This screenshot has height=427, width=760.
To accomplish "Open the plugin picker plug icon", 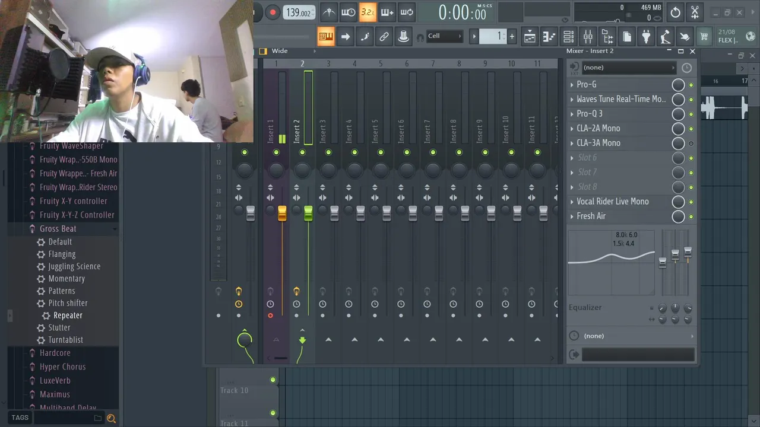I will tap(646, 37).
